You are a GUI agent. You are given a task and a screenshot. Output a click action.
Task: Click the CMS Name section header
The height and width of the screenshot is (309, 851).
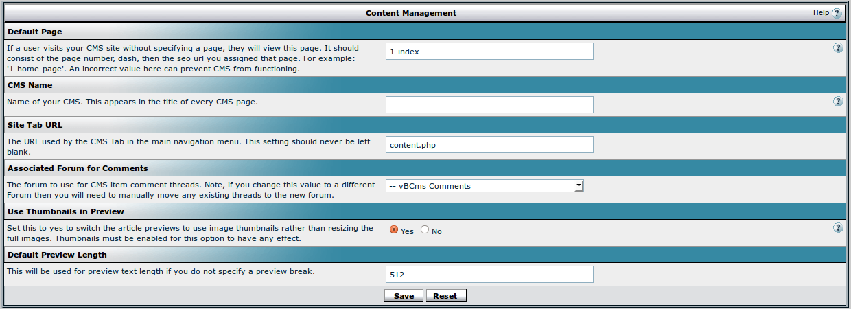[x=30, y=85]
